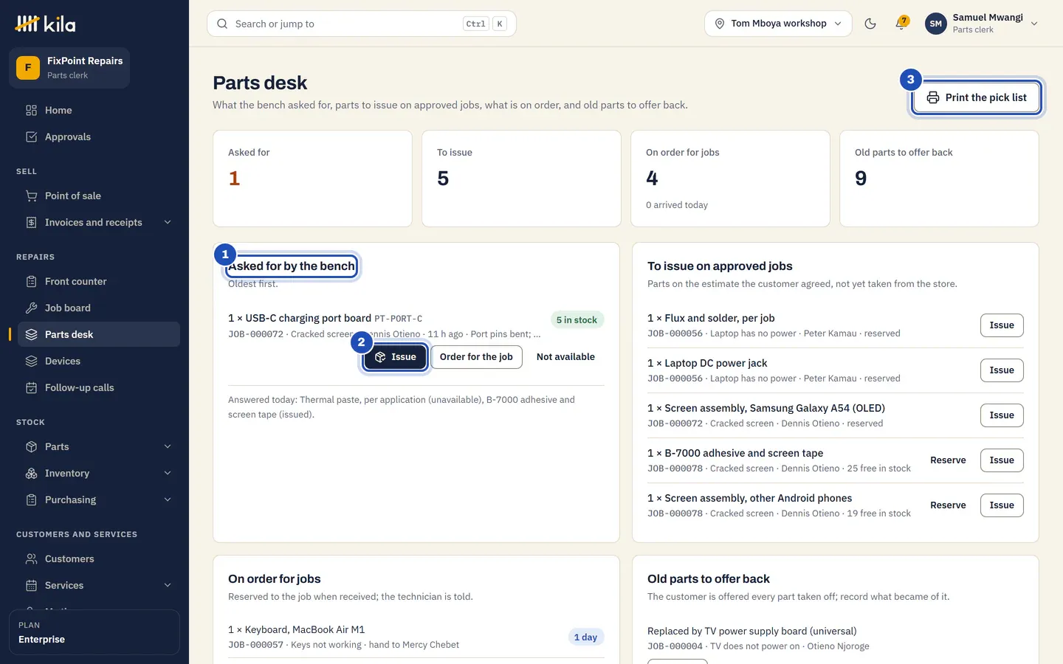
Task: Expand the Inventory submenu chevron
Action: 168,474
